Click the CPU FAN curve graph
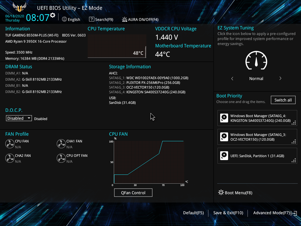301x226 pixels. point(149,162)
